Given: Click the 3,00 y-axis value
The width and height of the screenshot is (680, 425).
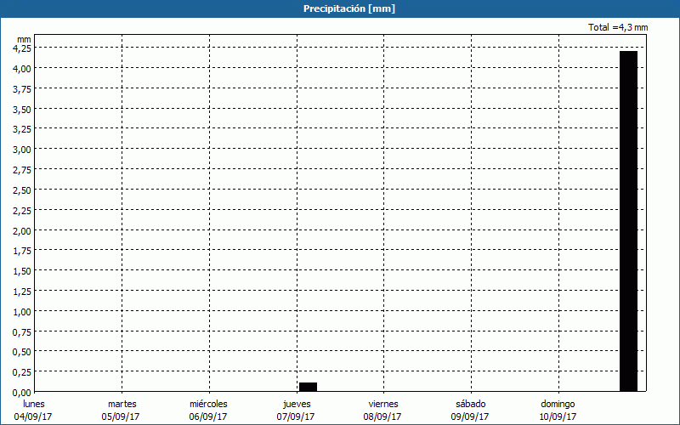Looking at the screenshot, I should (x=22, y=150).
